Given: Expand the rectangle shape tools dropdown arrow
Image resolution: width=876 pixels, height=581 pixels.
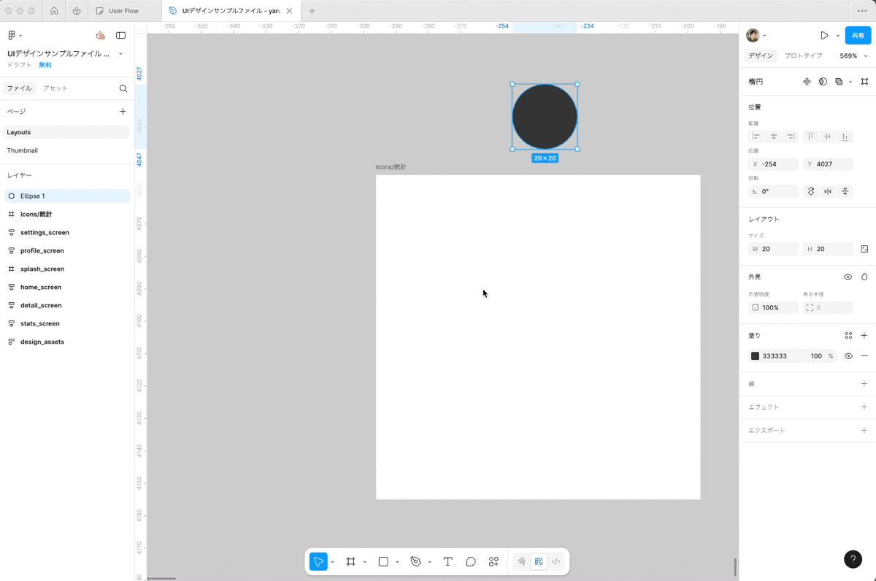Looking at the screenshot, I should (x=397, y=562).
